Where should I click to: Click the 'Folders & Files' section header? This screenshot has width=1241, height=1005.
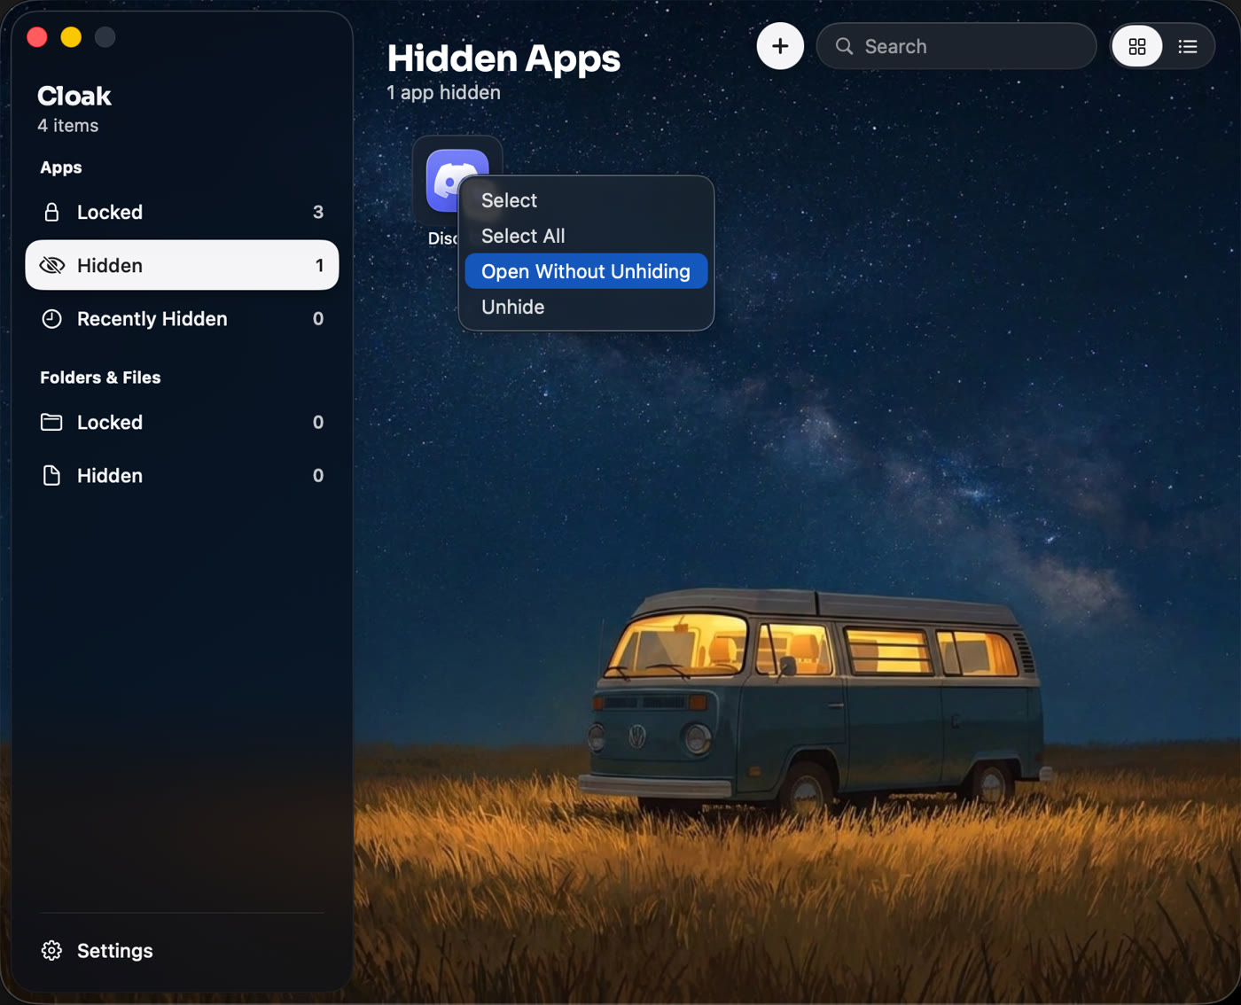100,378
